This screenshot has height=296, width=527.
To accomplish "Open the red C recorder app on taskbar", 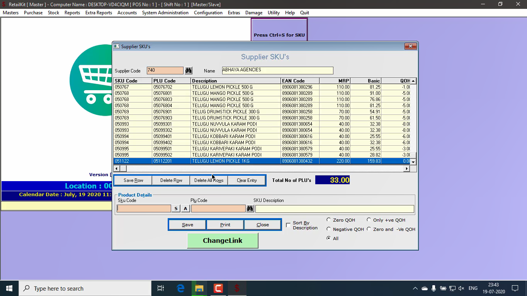I will [x=218, y=288].
